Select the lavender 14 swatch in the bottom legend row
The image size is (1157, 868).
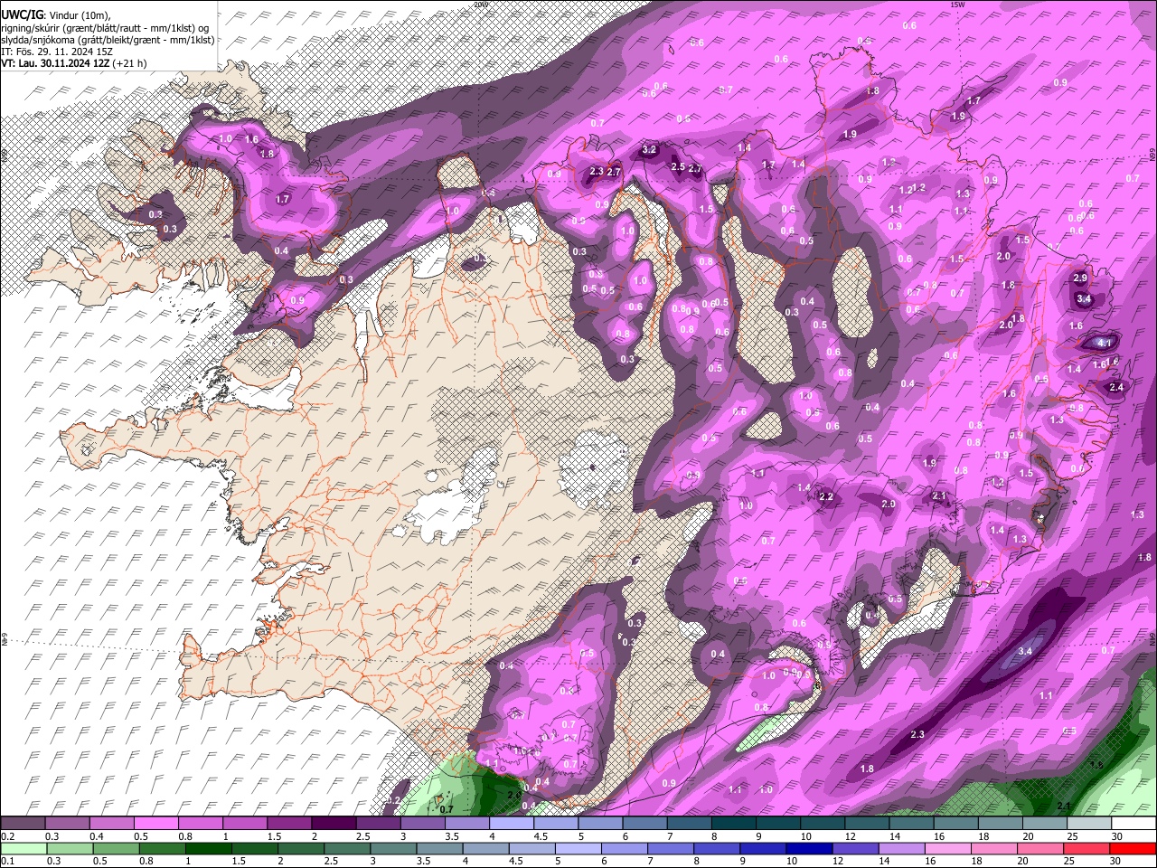click(x=901, y=848)
